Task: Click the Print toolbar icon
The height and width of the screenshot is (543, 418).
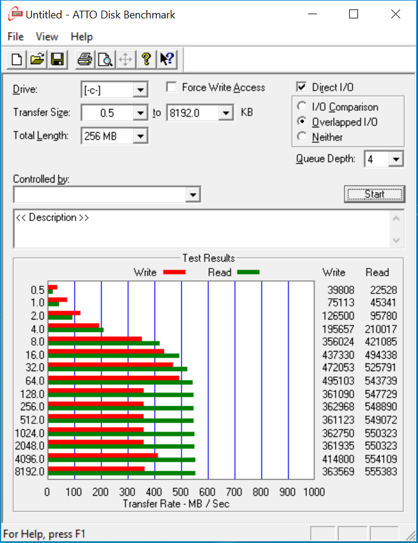Action: click(x=85, y=59)
